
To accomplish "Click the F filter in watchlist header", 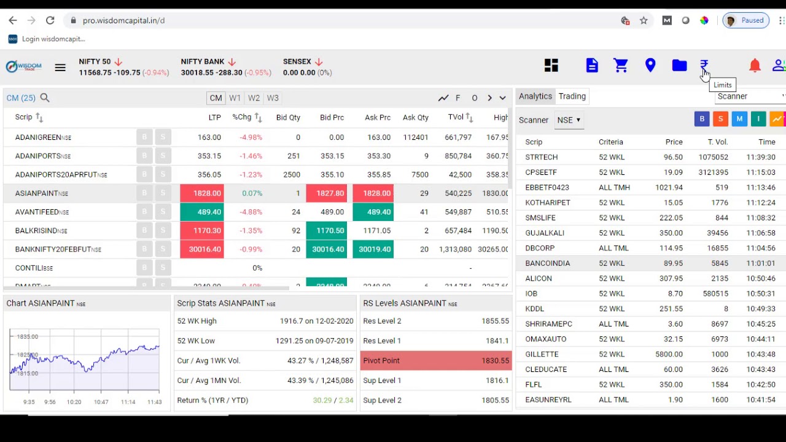I will click(457, 98).
